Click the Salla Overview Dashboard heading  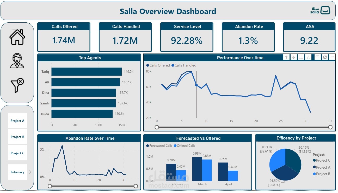coord(168,11)
